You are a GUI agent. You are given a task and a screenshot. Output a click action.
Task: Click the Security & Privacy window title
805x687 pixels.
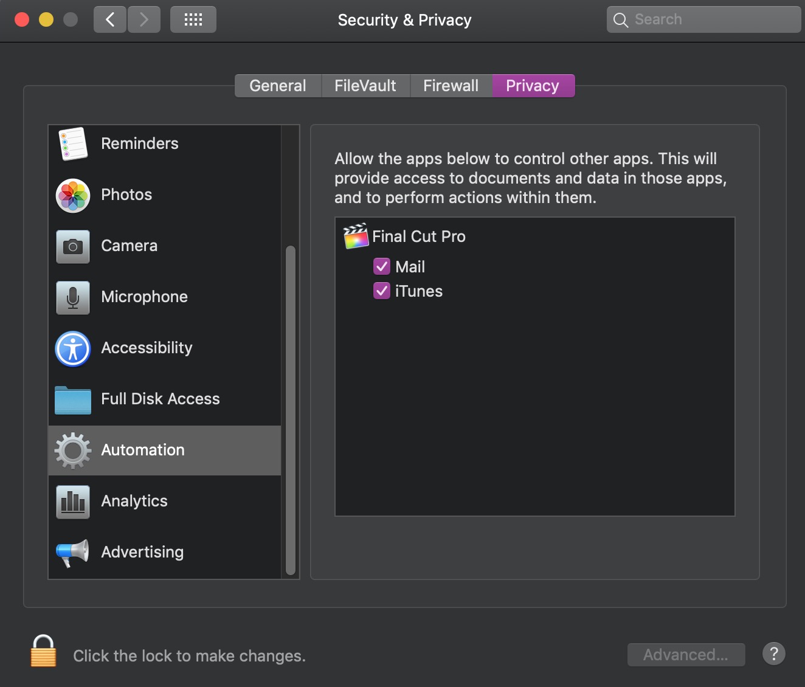point(405,20)
